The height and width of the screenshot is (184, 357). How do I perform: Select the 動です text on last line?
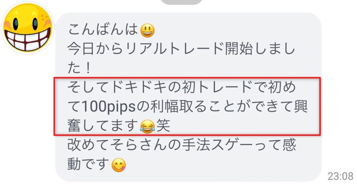88,164
